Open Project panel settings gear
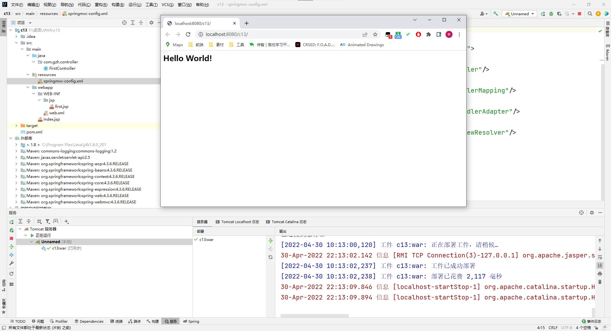 tap(151, 23)
